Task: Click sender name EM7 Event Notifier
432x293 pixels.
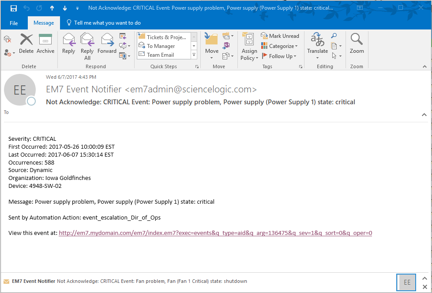Action: pos(84,89)
